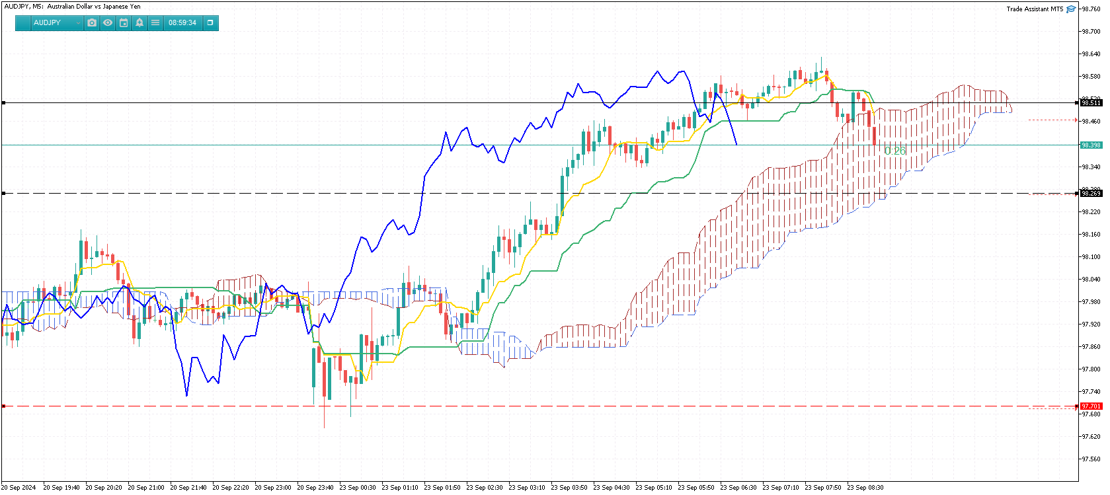Expand the panel using the window icon
The height and width of the screenshot is (495, 1110).
click(210, 23)
